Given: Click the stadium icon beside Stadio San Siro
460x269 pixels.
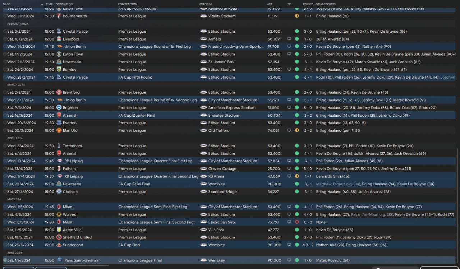Looking at the screenshot, I should 203,222.
